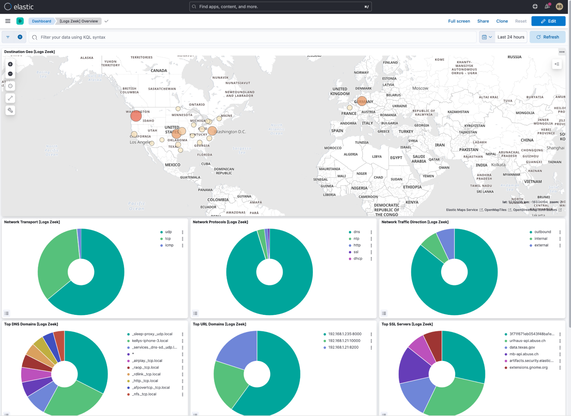Toggle legend in Network Traffic Direction panel
Viewport: 571px width, 416px height.
click(384, 313)
